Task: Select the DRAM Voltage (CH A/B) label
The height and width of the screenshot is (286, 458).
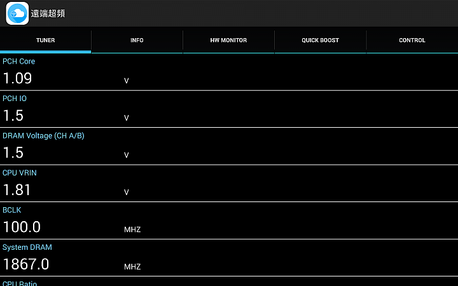Action: pos(43,136)
